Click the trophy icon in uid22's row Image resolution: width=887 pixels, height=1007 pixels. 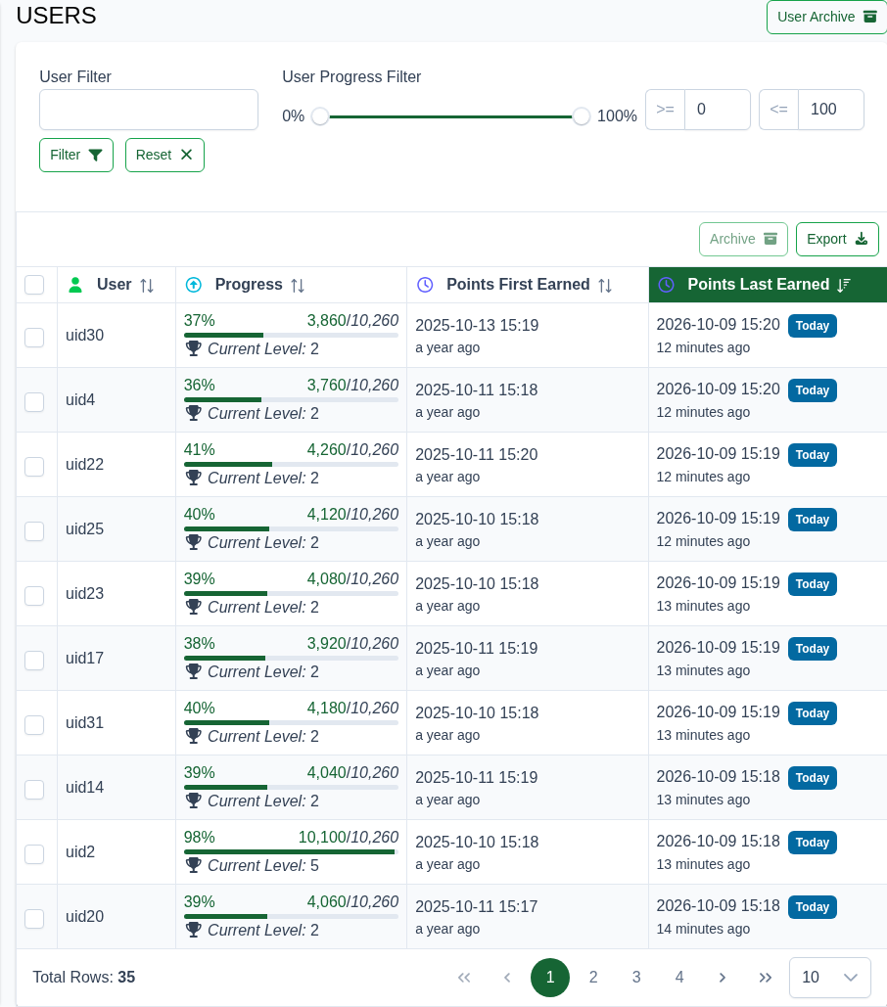pos(193,478)
